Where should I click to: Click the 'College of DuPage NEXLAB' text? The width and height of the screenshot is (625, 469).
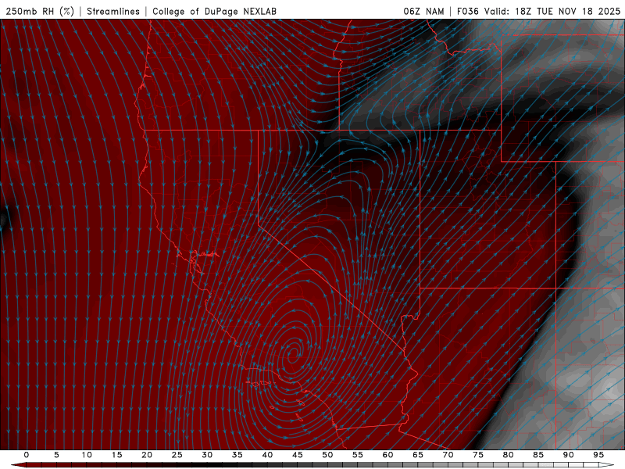pos(214,12)
